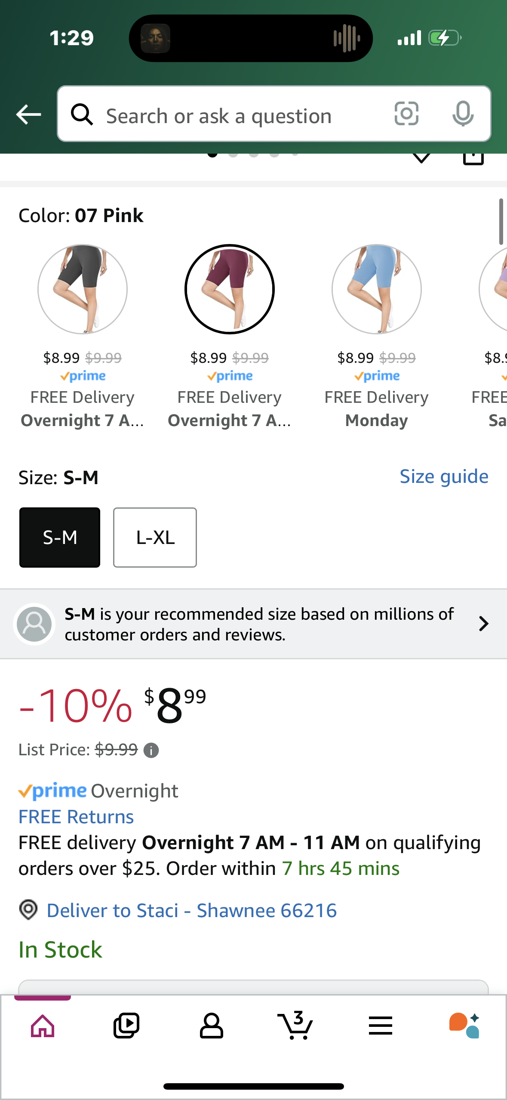Select the gray shorts color swatch
Image resolution: width=507 pixels, height=1100 pixels.
83,289
